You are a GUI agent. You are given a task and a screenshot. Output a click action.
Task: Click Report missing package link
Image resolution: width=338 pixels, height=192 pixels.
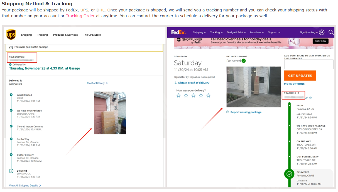(x=246, y=112)
